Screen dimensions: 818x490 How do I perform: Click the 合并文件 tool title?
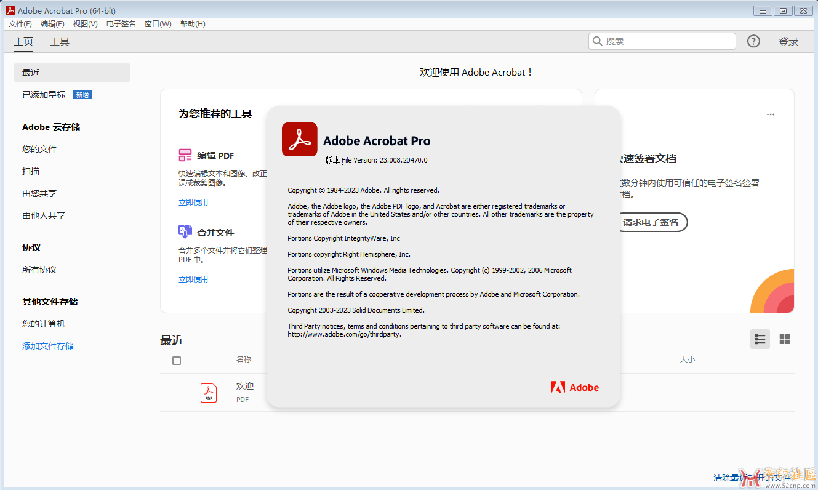[215, 233]
